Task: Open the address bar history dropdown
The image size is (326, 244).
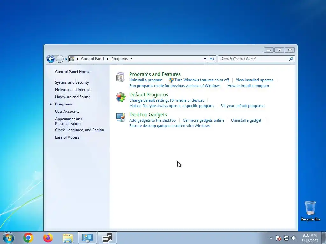Action: coord(205,59)
